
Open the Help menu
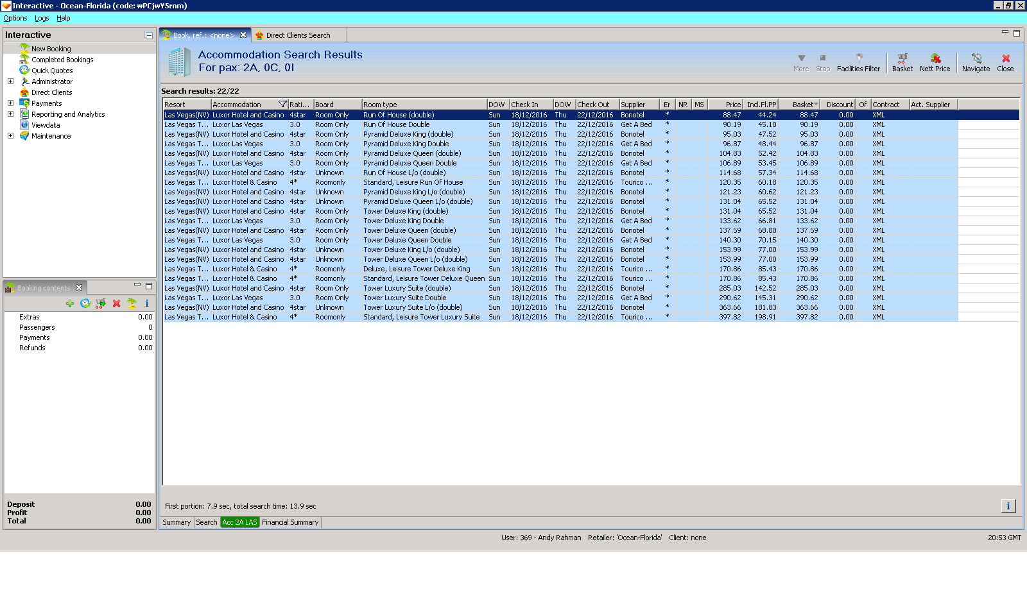coord(63,18)
